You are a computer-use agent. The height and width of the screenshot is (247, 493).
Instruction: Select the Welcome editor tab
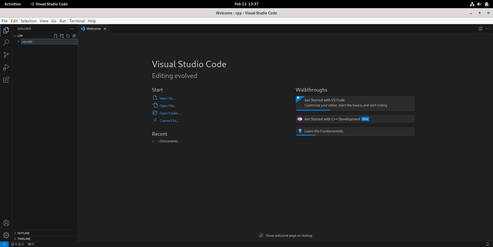(x=93, y=29)
